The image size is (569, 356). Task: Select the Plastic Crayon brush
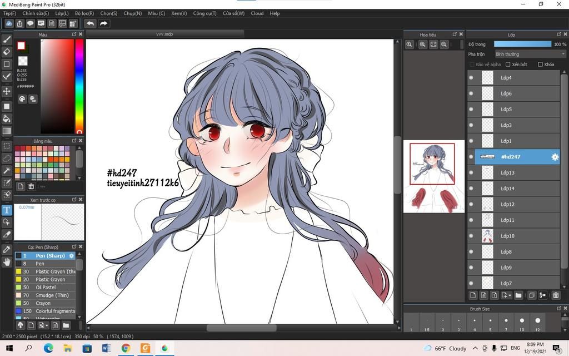pyautogui.click(x=45, y=280)
